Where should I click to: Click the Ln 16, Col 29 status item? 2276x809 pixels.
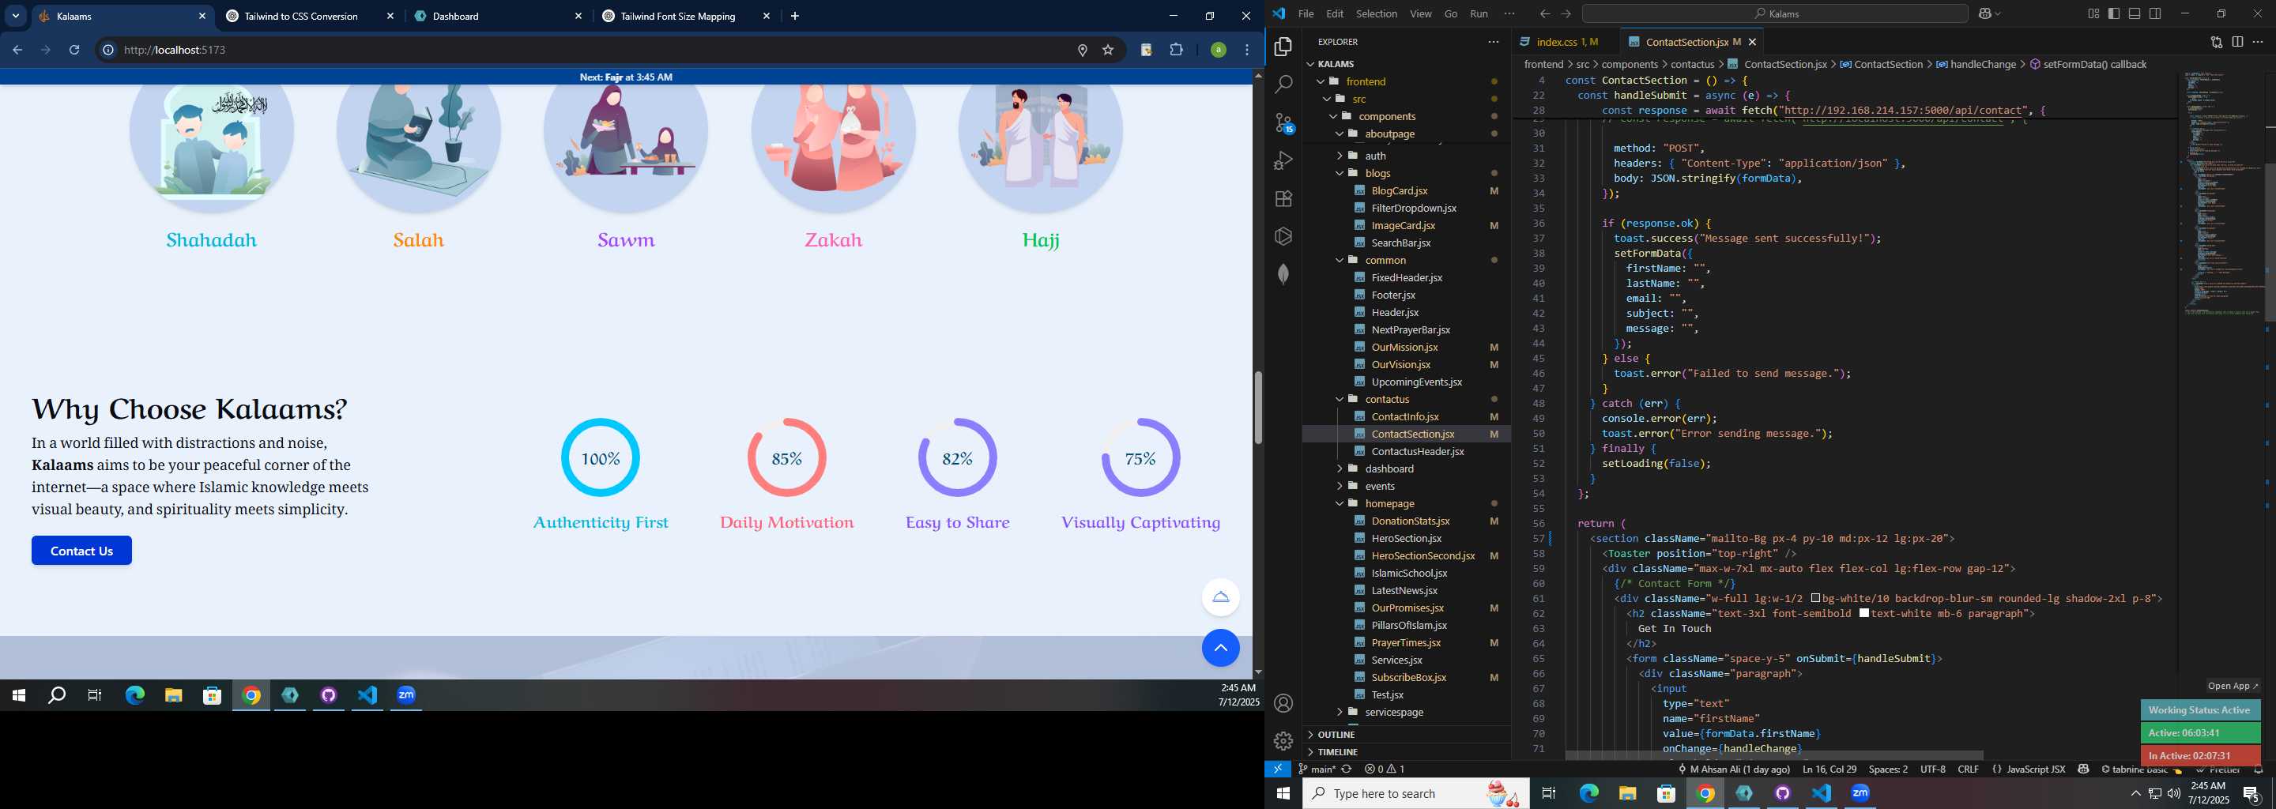pyautogui.click(x=1829, y=769)
